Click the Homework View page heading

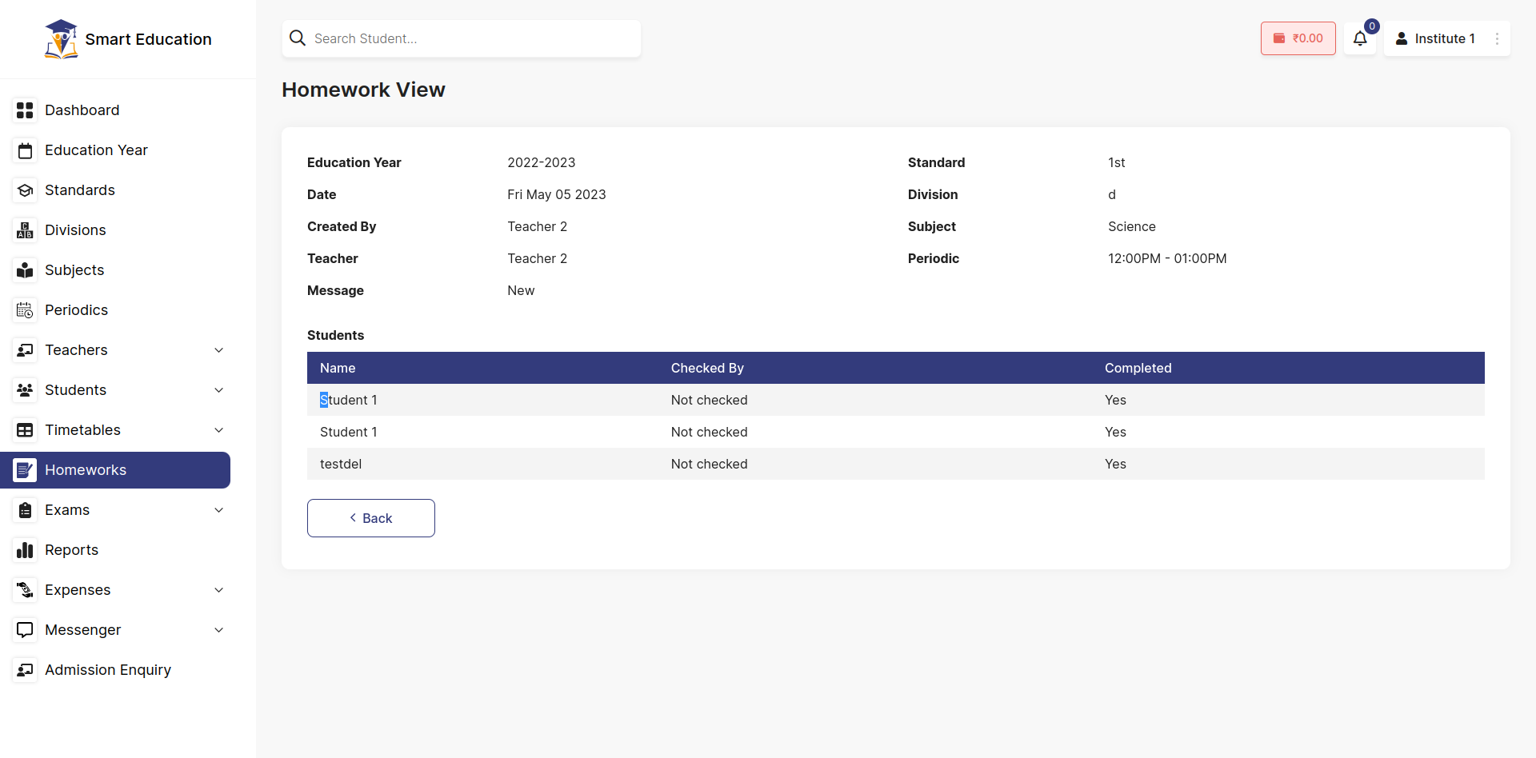363,90
